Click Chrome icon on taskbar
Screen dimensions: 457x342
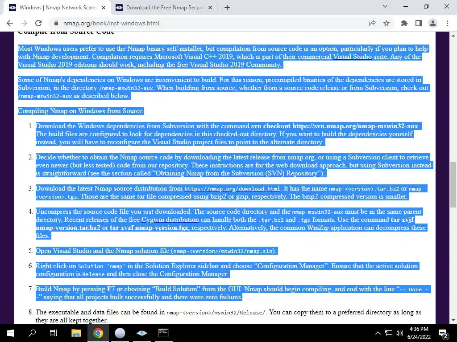coord(98,333)
